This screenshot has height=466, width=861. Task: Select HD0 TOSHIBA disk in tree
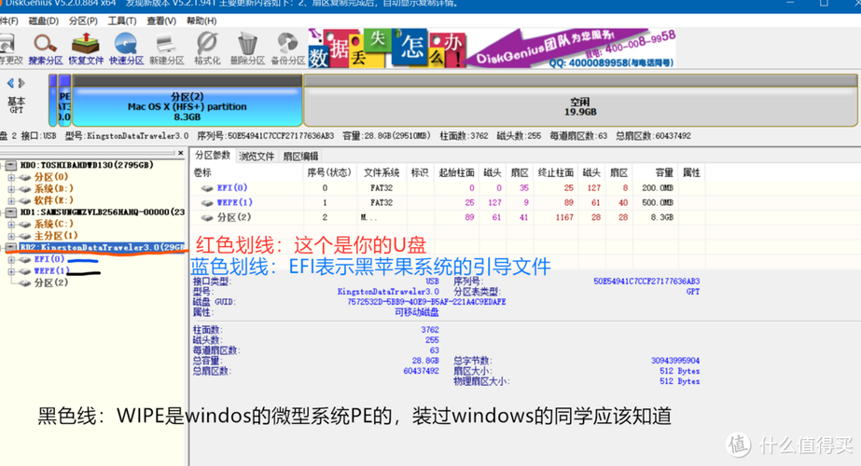87,165
